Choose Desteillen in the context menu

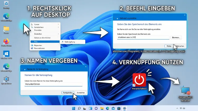(45, 34)
